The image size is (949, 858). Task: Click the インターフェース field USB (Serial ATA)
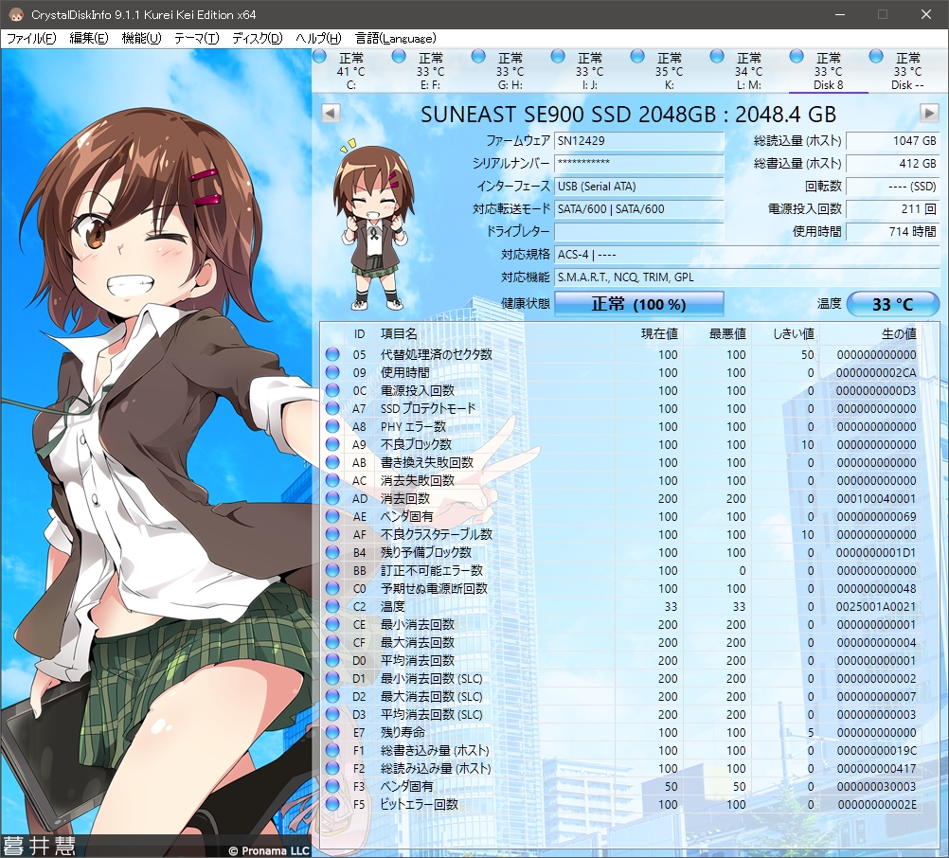(639, 187)
